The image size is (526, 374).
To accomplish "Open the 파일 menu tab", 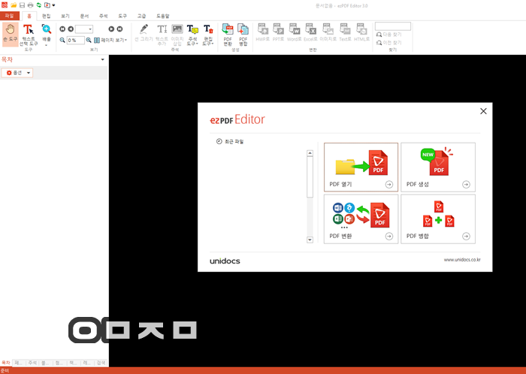I will [9, 16].
